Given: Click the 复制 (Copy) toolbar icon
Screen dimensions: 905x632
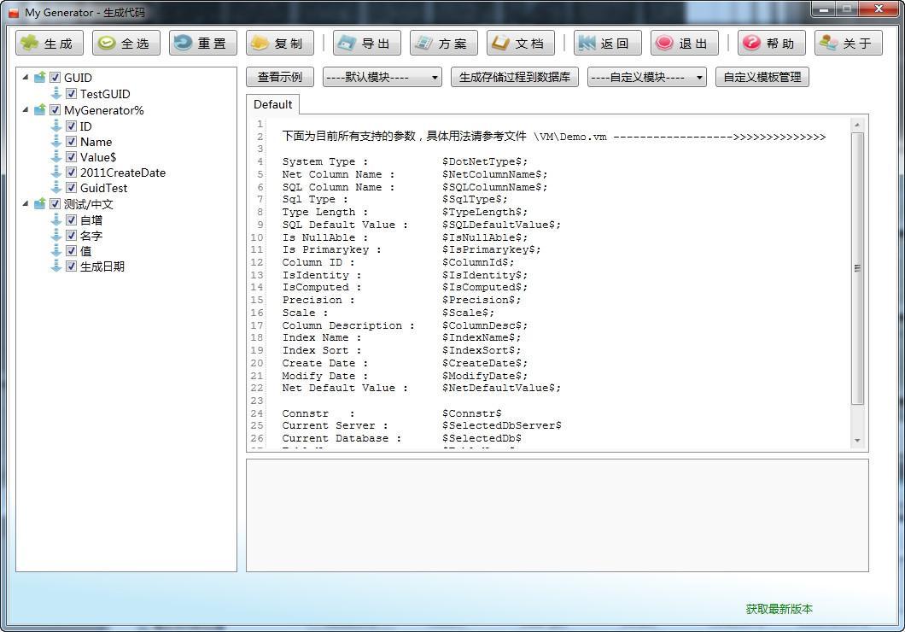Looking at the screenshot, I should tap(260, 44).
